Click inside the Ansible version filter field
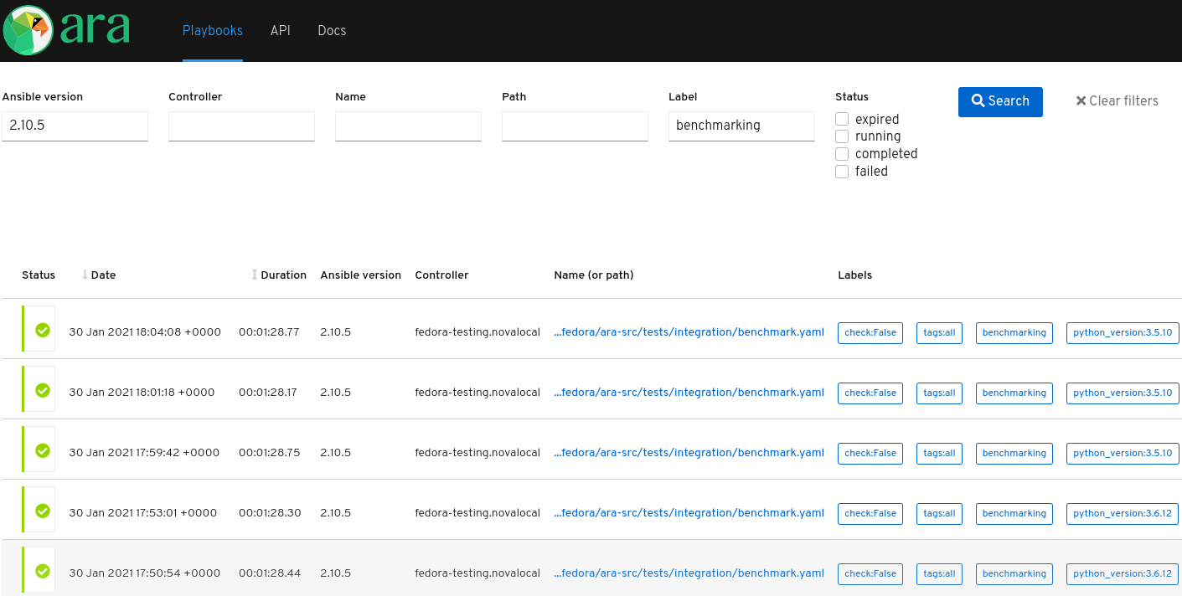1182x596 pixels. point(75,126)
